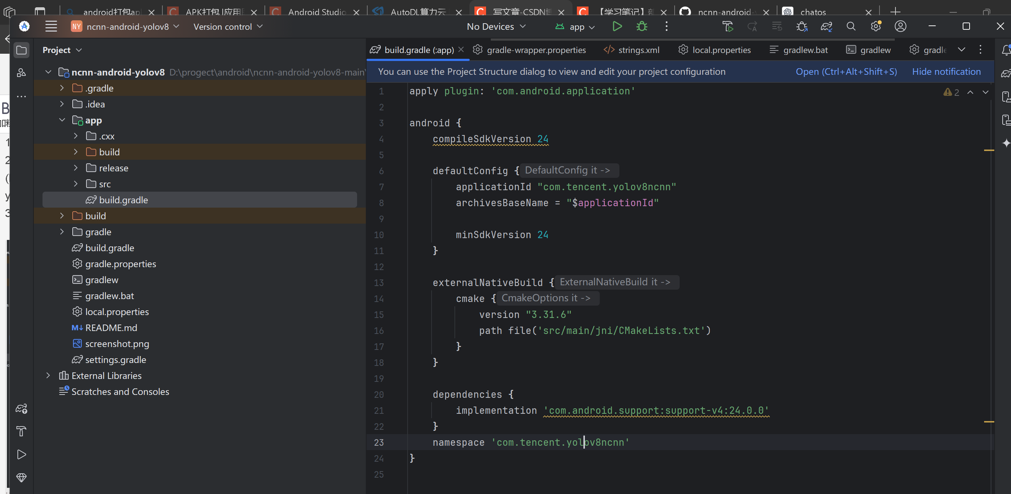Open the No Devices dropdown
This screenshot has height=494, width=1011.
[x=496, y=26]
